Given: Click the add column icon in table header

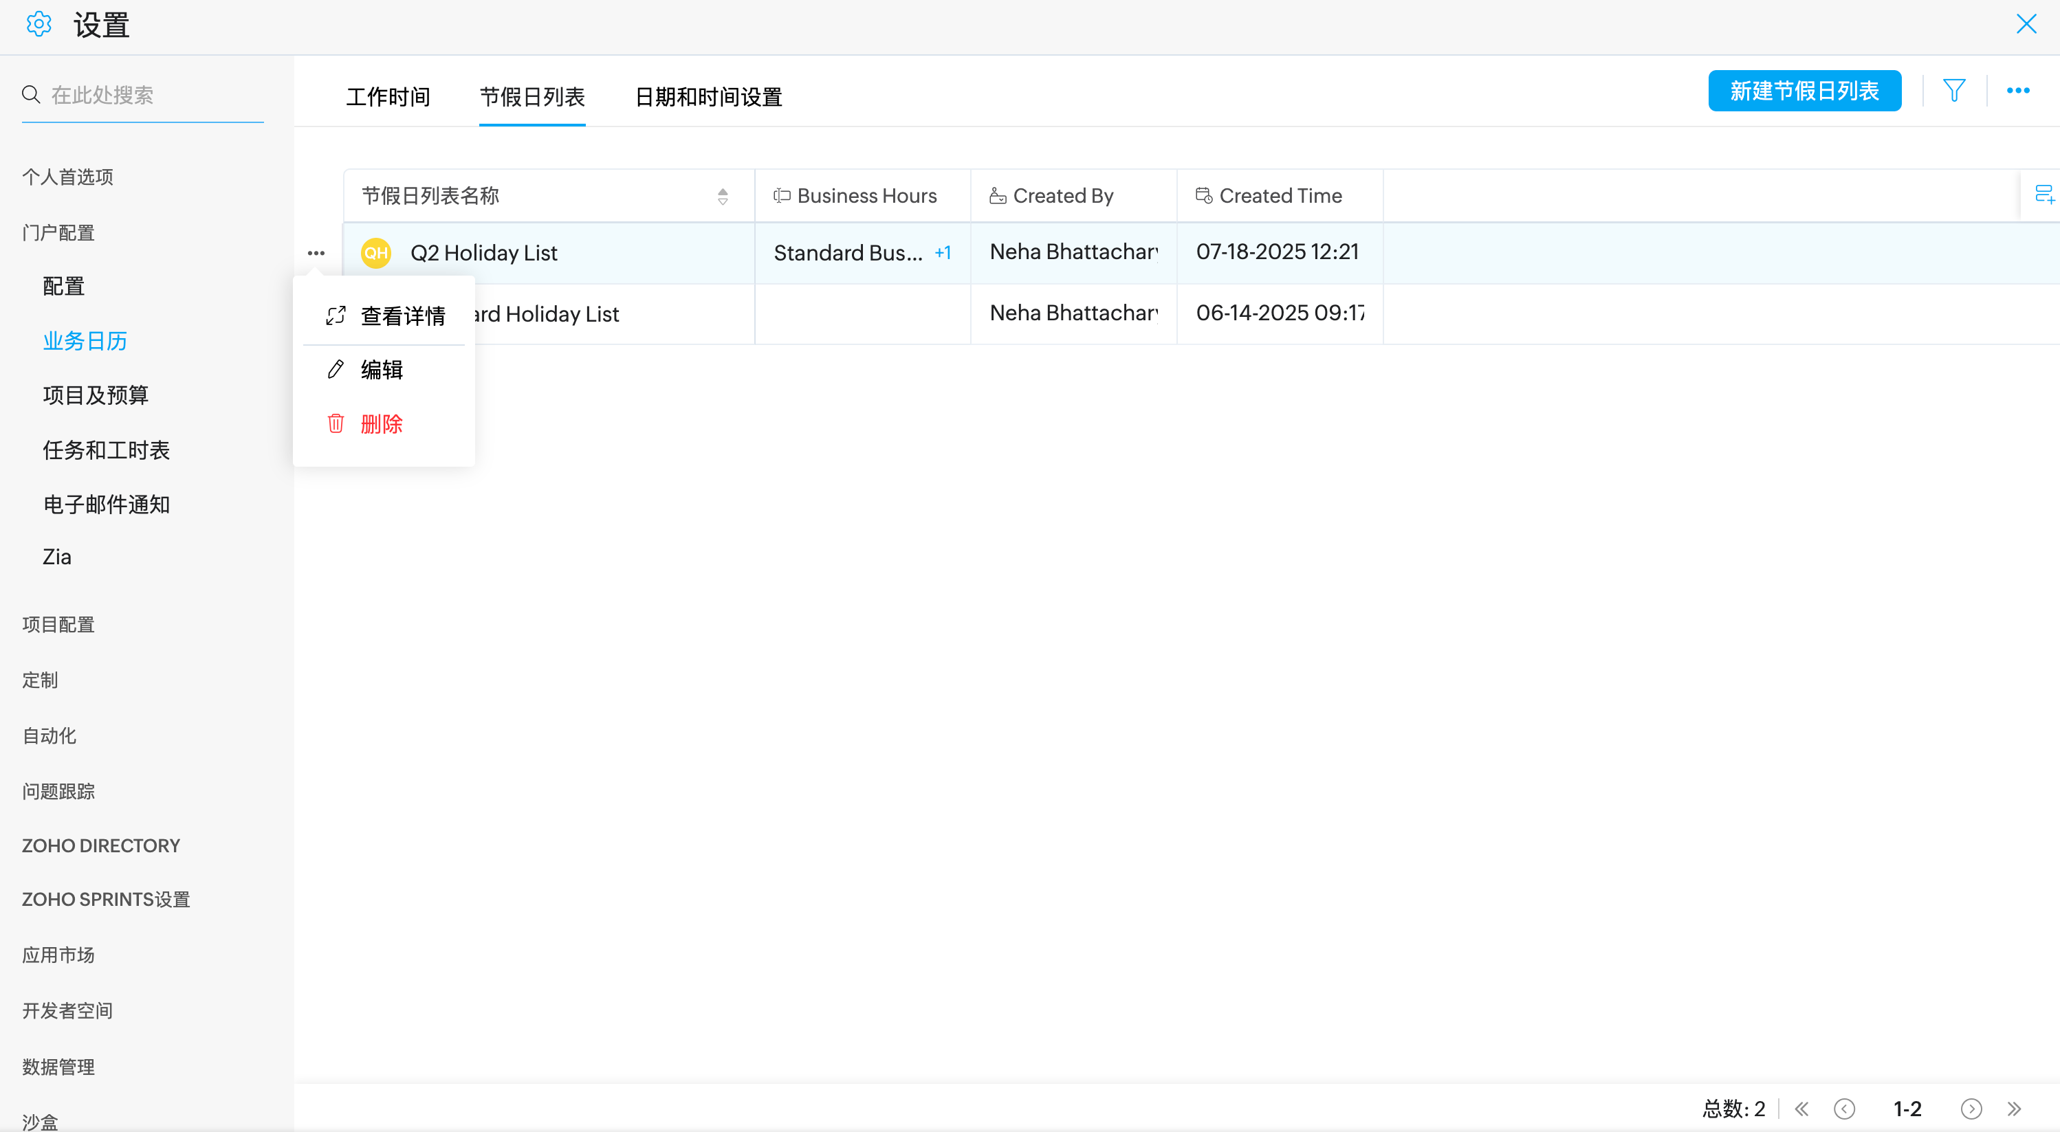Looking at the screenshot, I should (x=2043, y=195).
